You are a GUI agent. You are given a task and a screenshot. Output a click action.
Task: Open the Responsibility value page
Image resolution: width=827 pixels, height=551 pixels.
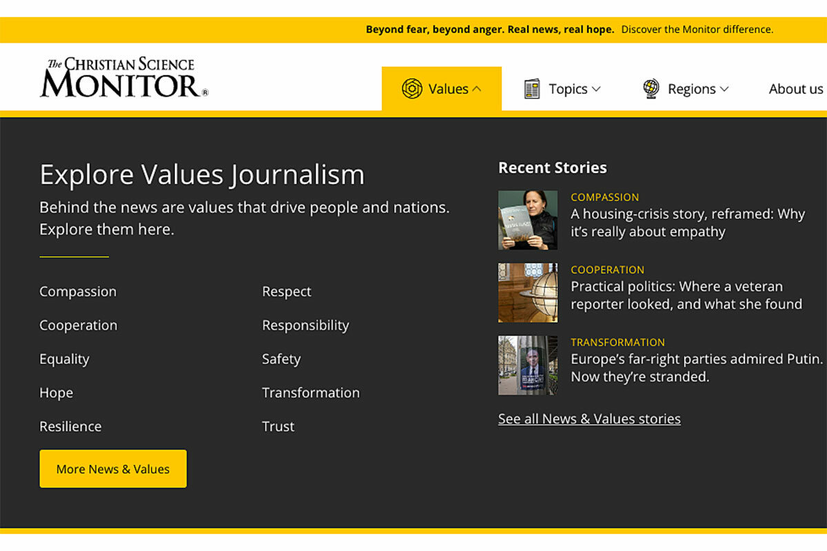pos(305,325)
